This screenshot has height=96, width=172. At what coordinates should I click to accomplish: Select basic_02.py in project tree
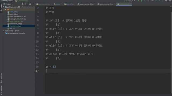(14, 14)
